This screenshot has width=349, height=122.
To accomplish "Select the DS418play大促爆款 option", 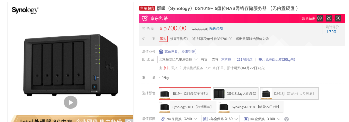I will 236,94.
